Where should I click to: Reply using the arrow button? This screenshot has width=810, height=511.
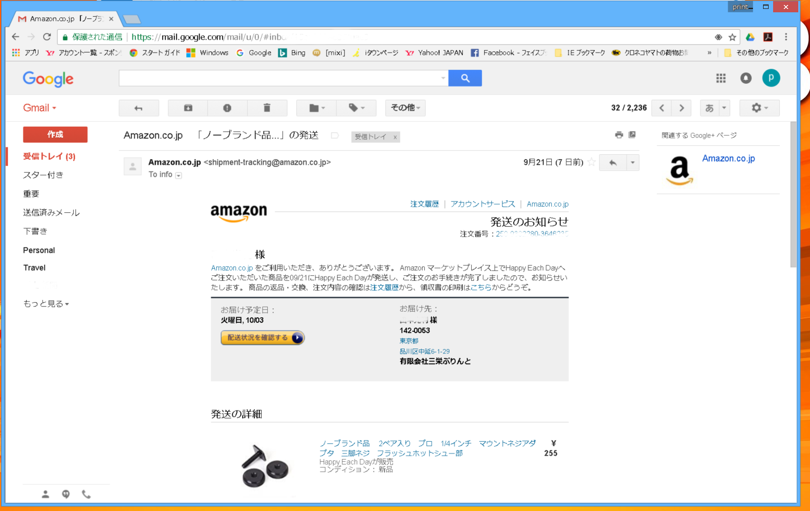pyautogui.click(x=613, y=163)
